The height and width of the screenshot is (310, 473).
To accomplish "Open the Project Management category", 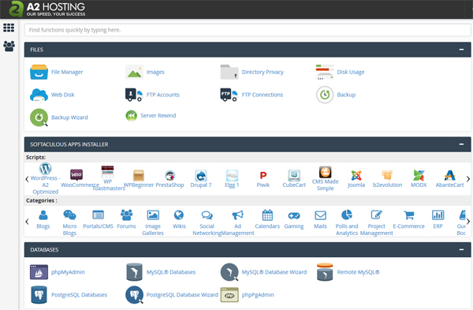I will (x=377, y=222).
